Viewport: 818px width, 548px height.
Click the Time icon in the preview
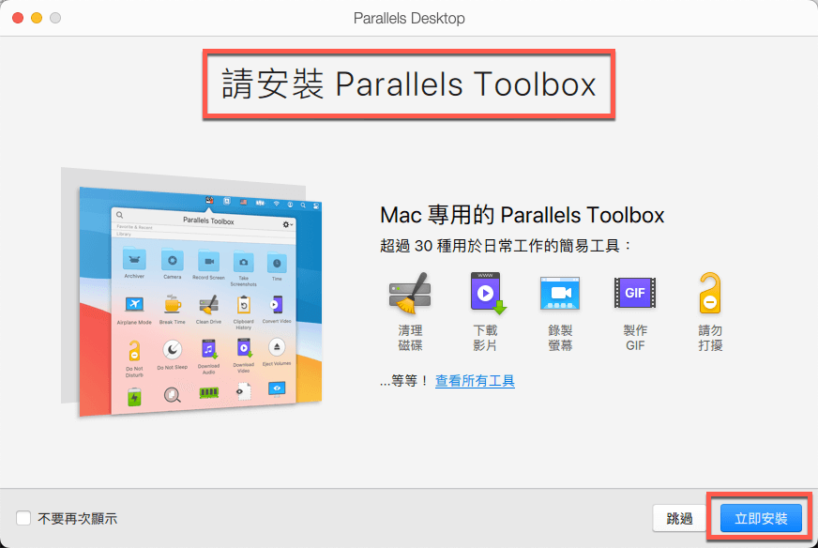(x=277, y=263)
